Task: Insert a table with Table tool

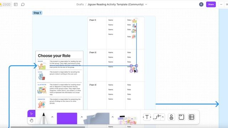Action: (191, 117)
